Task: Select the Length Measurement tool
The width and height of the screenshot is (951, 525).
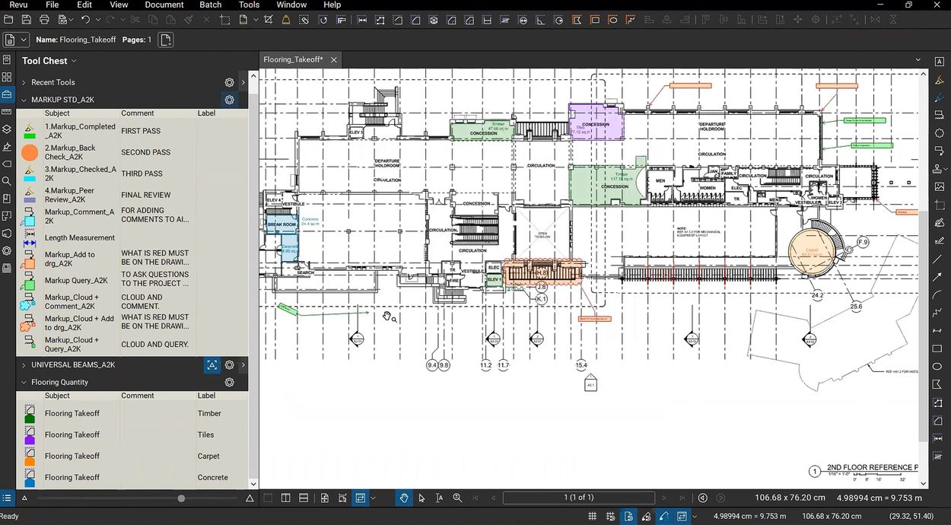Action: (79, 238)
